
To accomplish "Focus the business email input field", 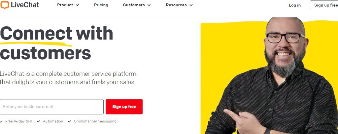I will (x=52, y=107).
